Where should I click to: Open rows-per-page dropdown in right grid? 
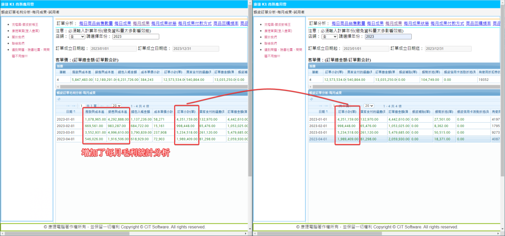pos(369,105)
